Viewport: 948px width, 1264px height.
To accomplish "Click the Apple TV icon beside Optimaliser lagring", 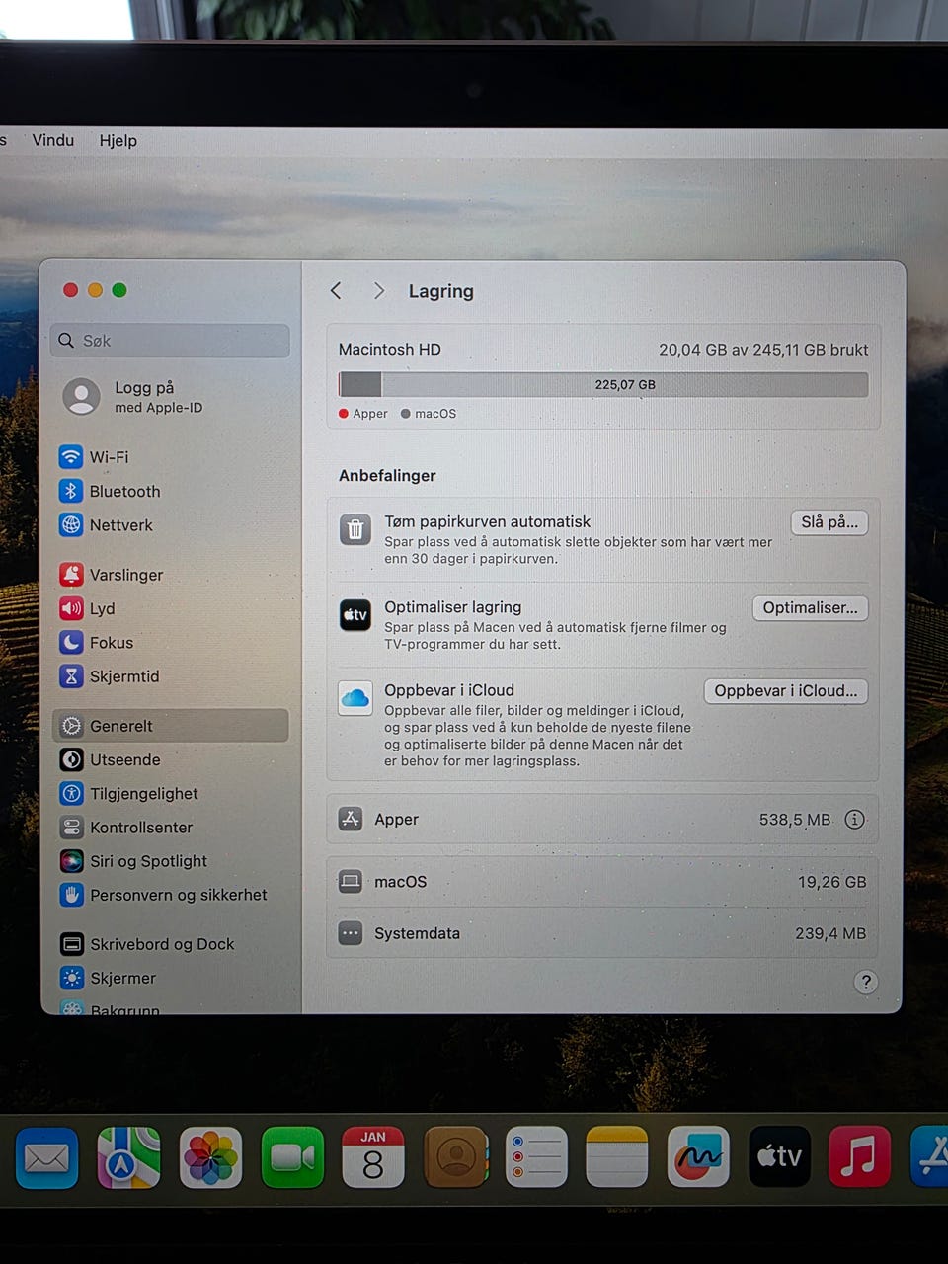I will pos(355,615).
